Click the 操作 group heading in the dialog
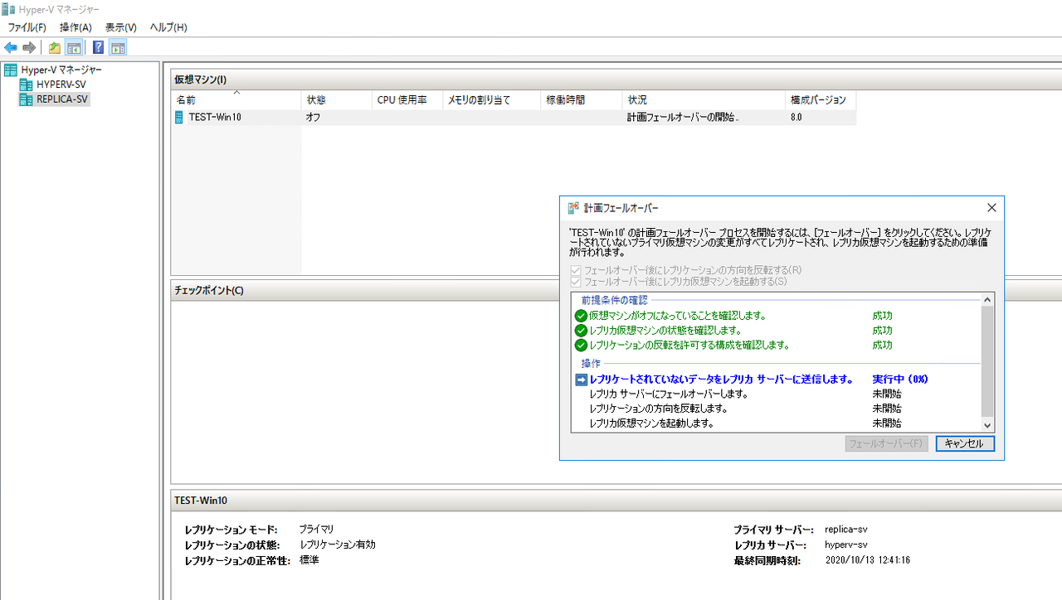This screenshot has width=1062, height=600. tap(591, 364)
